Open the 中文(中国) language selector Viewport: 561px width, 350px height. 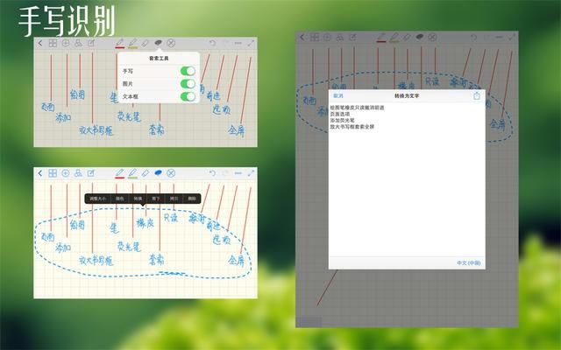pos(468,262)
